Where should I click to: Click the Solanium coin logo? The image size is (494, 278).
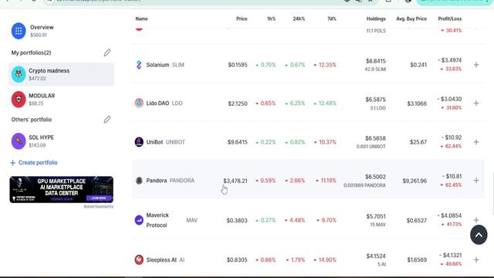(x=139, y=65)
